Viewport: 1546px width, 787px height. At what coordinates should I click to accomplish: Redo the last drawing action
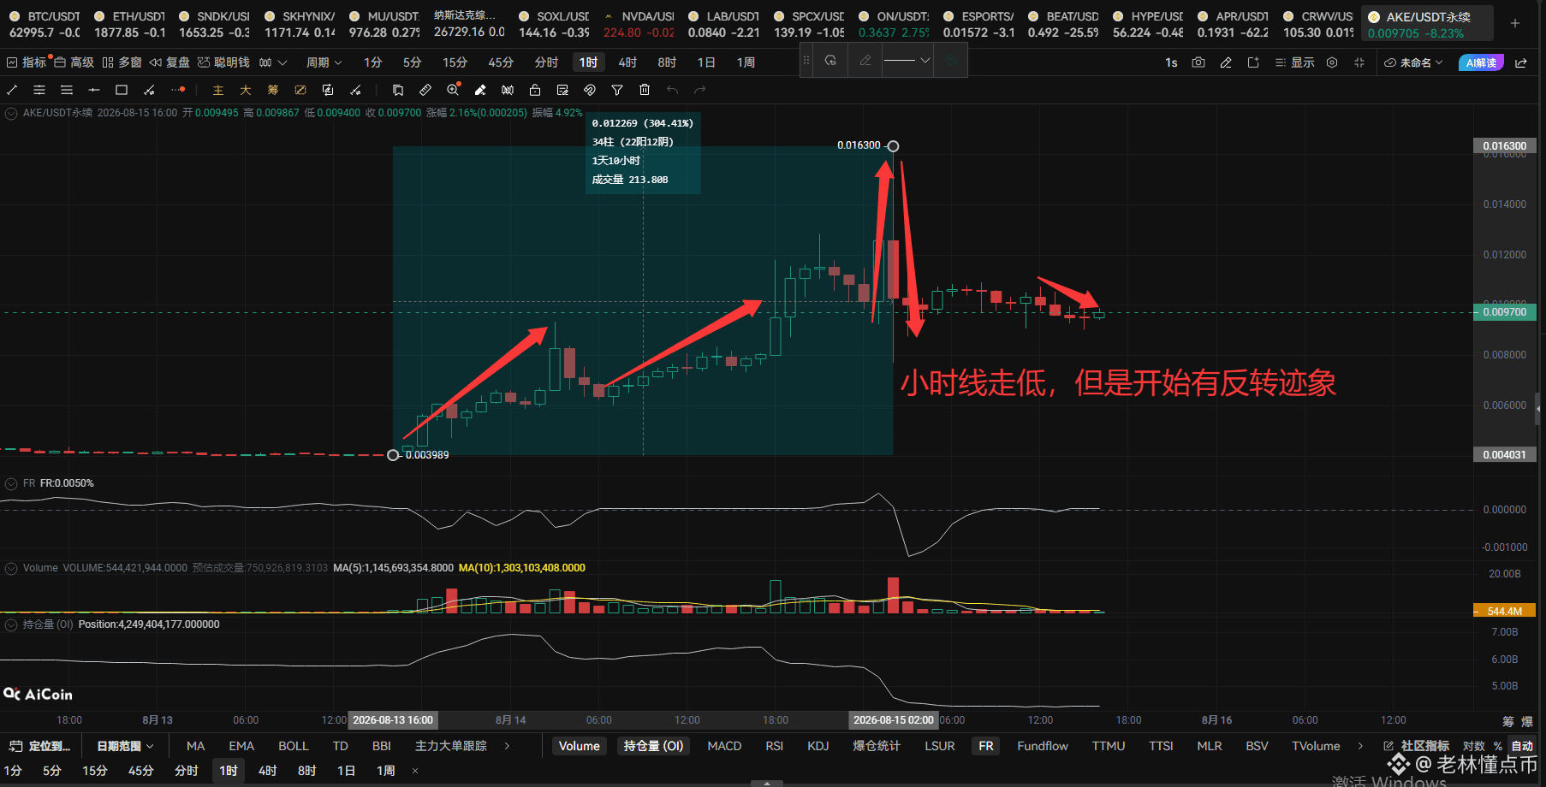point(699,90)
